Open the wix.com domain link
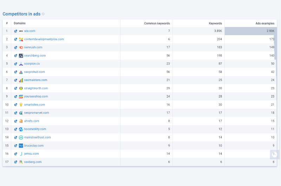Image resolution: width=281 pixels, height=186 pixels. (x=30, y=31)
